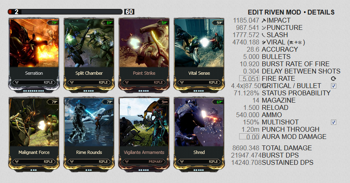Screen dimensions: 350x183
Task: Click the Puncture damage icon
Action: [264, 28]
